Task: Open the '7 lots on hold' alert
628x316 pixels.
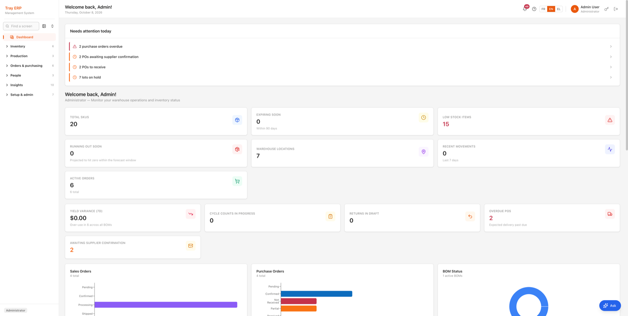Action: pyautogui.click(x=342, y=77)
